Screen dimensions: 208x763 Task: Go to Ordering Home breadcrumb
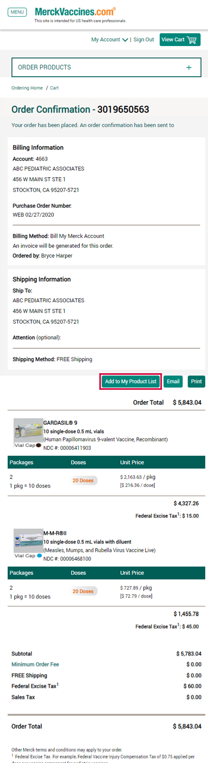tap(27, 88)
